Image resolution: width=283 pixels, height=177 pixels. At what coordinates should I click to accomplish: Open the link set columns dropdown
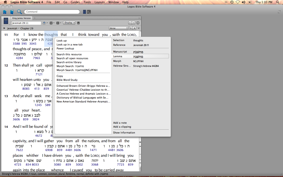tap(59, 23)
